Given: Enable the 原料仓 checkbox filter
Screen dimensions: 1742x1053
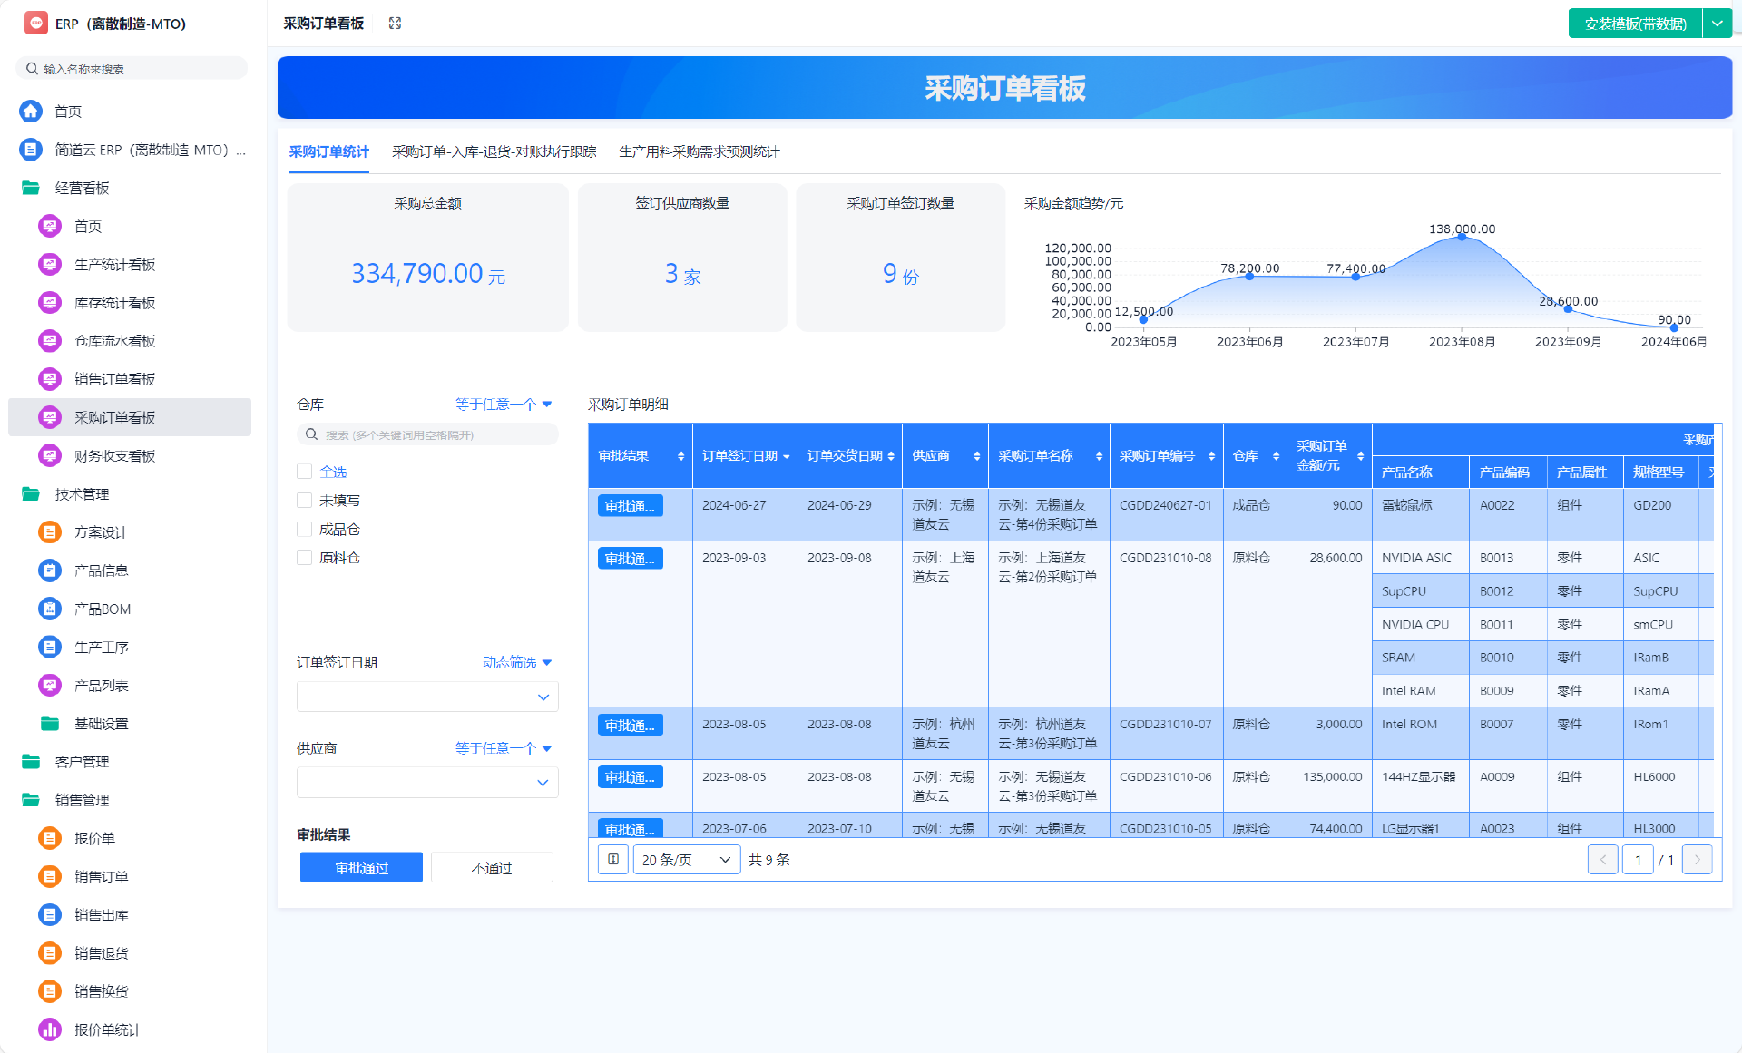Looking at the screenshot, I should (305, 558).
